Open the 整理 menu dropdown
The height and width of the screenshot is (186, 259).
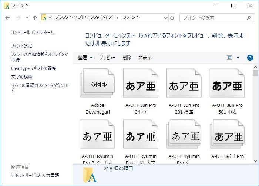(85, 58)
